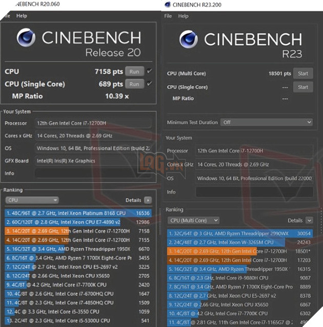Select Core i7-6700HQ row scoring 1647

click(x=78, y=294)
